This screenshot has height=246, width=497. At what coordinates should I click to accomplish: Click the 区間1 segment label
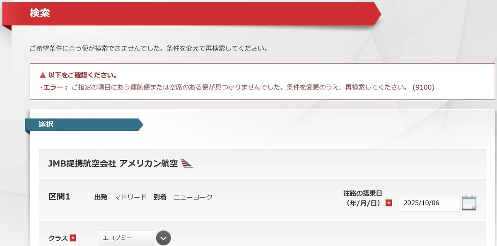coord(59,197)
